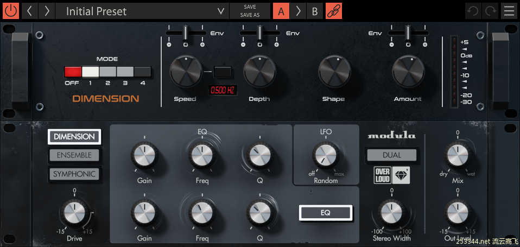Toggle the DUAL mode button

pos(392,155)
